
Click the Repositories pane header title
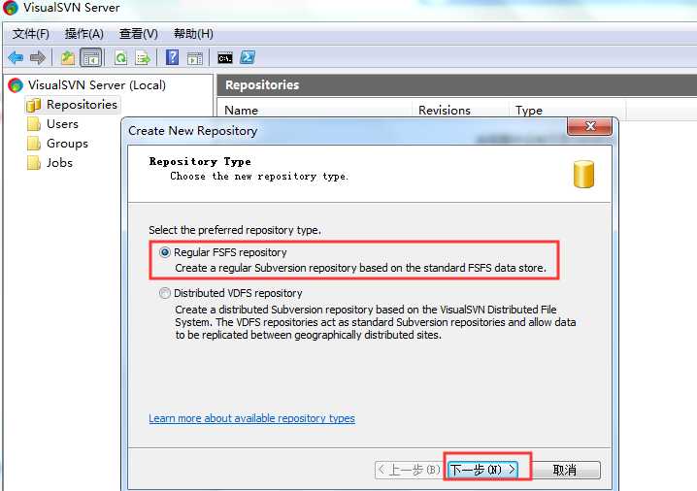pyautogui.click(x=262, y=84)
